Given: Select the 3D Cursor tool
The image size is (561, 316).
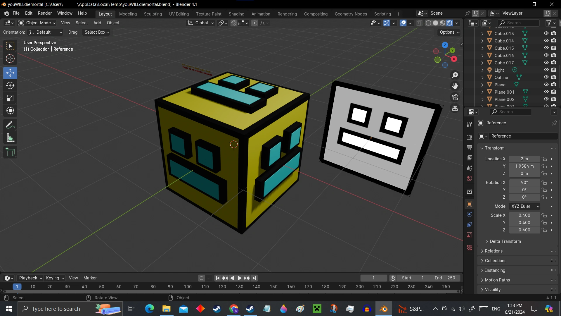Looking at the screenshot, I should coord(10,59).
